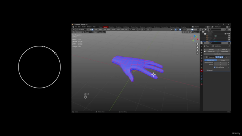
Task: Select the Camera object in outliner
Action: pyautogui.click(x=210, y=36)
